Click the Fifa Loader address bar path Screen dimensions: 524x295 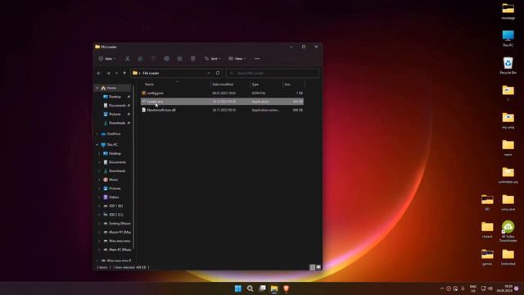tap(151, 73)
